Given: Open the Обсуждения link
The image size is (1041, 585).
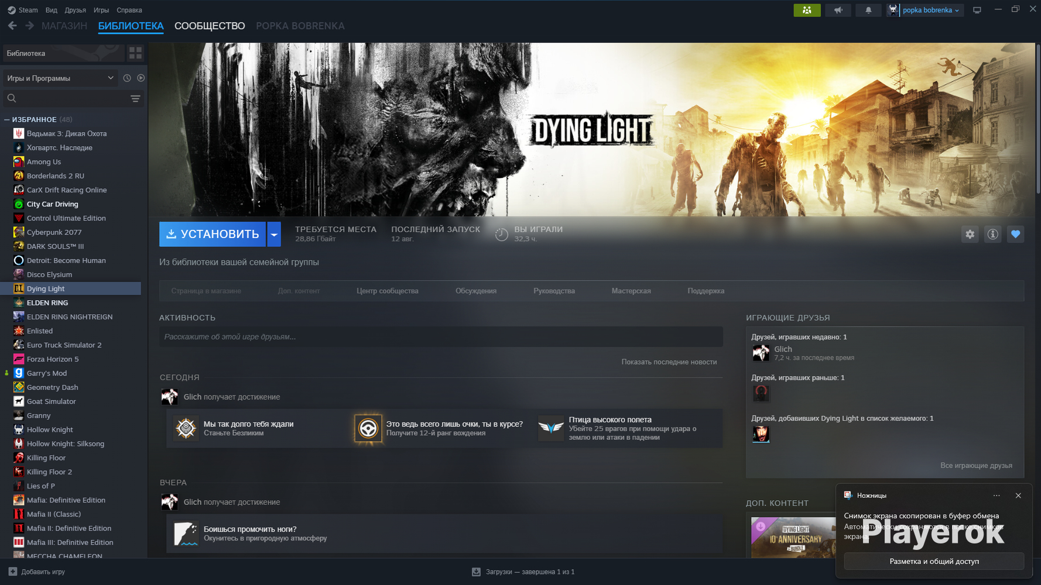Looking at the screenshot, I should point(476,291).
